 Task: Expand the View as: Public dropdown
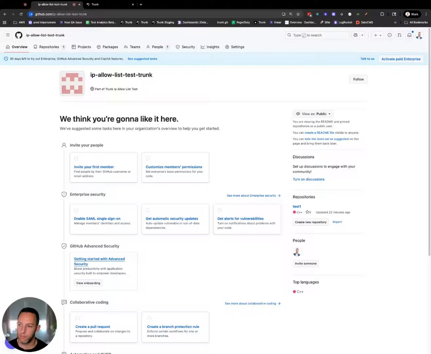[313, 114]
